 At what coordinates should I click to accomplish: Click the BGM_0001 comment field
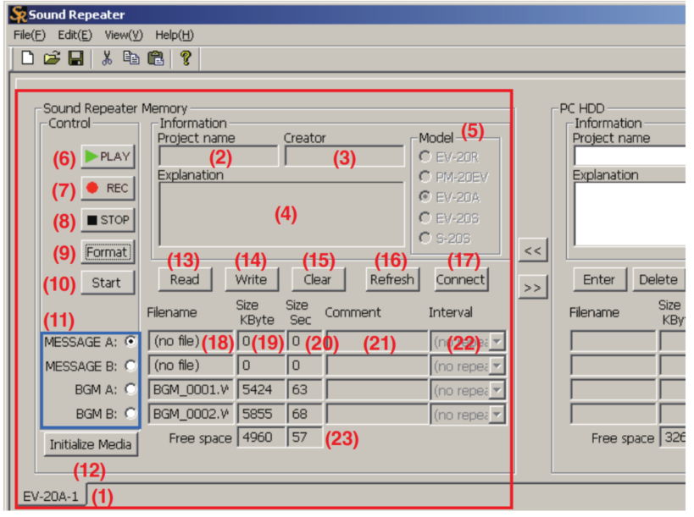[x=377, y=390]
